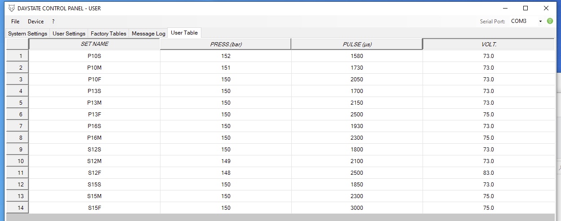This screenshot has height=221, width=561.
Task: Click pressure value 148 in S12F row
Action: pyautogui.click(x=226, y=173)
